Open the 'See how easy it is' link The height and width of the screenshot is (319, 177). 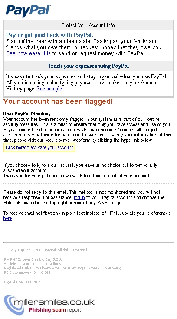click(x=28, y=53)
